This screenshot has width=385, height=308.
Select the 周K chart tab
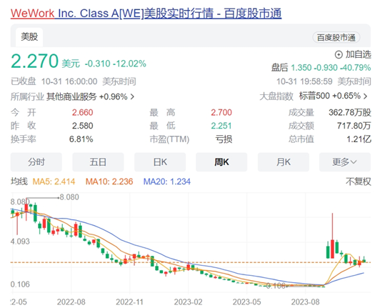point(221,162)
